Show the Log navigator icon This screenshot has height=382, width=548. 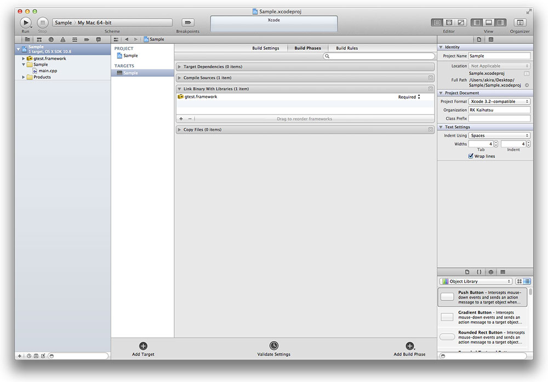coord(99,39)
